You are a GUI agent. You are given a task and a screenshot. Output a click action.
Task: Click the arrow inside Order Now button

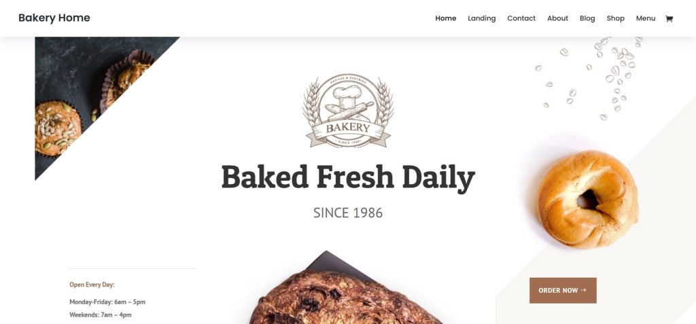point(583,290)
